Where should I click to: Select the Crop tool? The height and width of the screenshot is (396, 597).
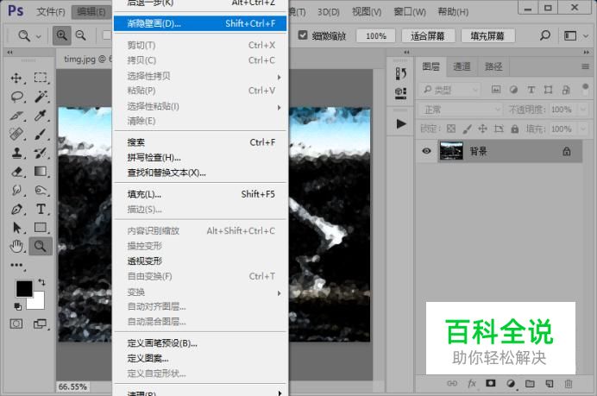click(16, 116)
